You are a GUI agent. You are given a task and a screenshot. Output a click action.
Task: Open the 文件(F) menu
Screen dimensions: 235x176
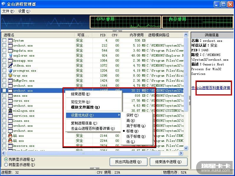[8, 11]
